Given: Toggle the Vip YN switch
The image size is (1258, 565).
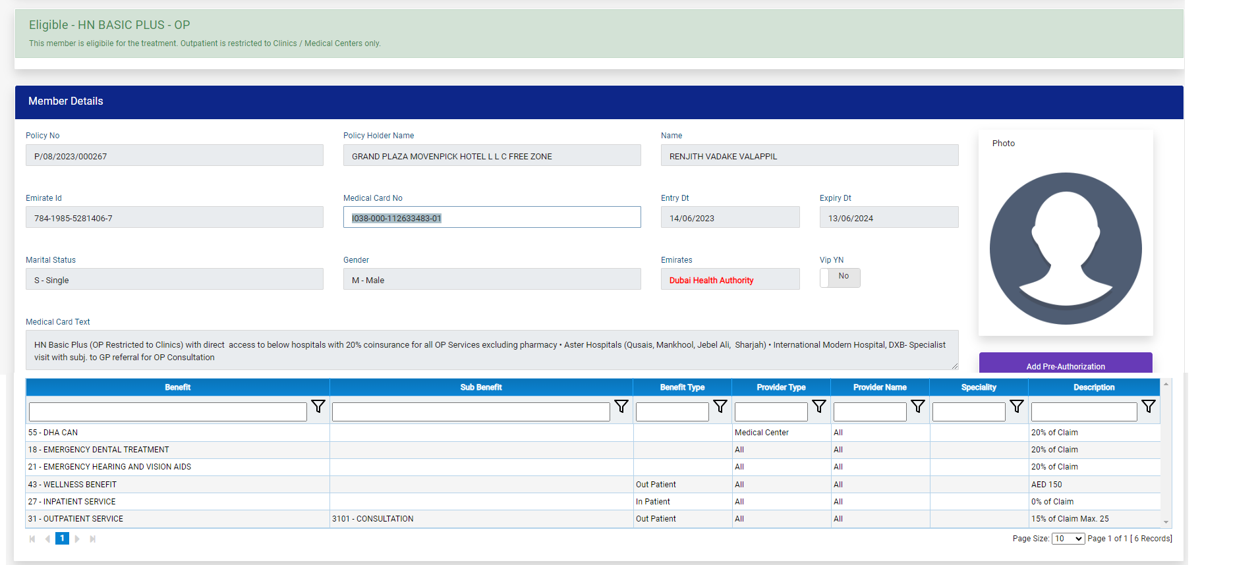Looking at the screenshot, I should pyautogui.click(x=840, y=277).
